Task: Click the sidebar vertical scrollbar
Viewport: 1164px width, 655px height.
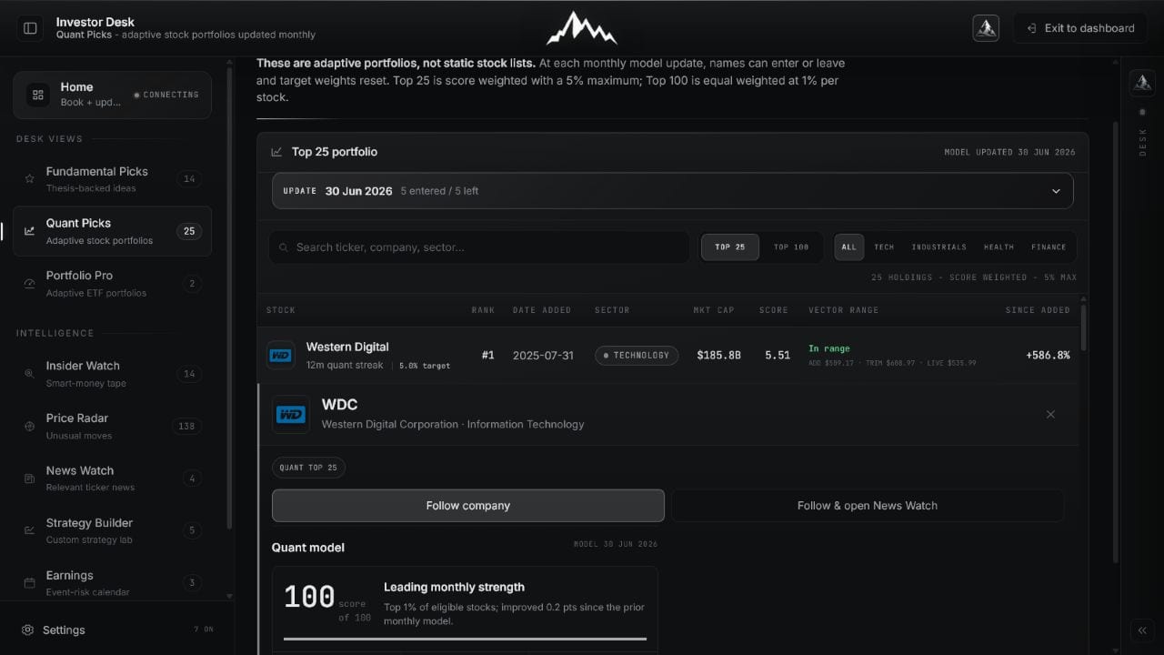Action: 229,300
